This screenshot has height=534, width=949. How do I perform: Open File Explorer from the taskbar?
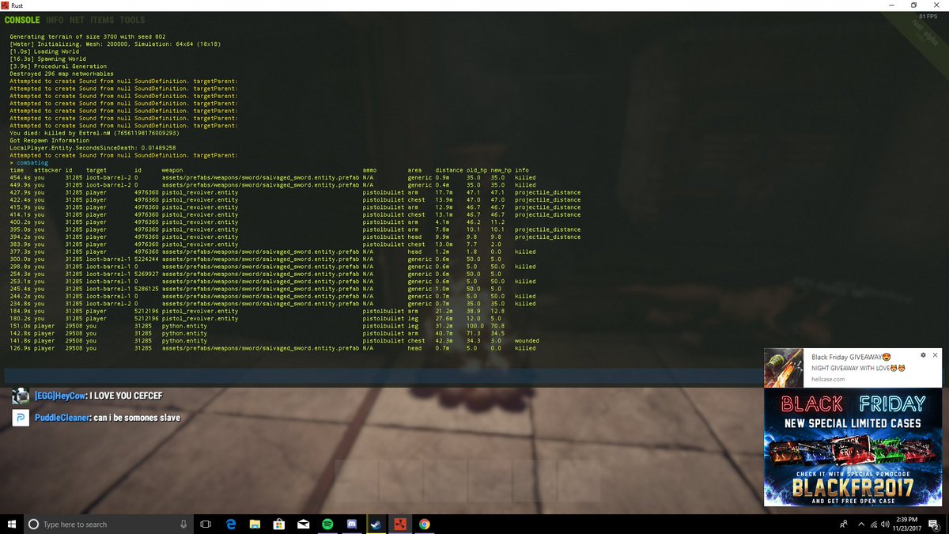click(x=255, y=525)
